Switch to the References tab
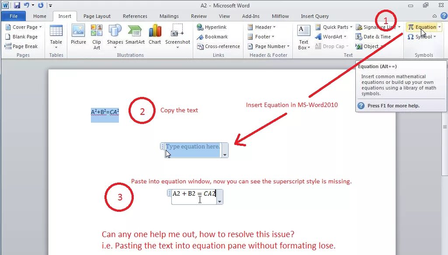 [x=135, y=16]
